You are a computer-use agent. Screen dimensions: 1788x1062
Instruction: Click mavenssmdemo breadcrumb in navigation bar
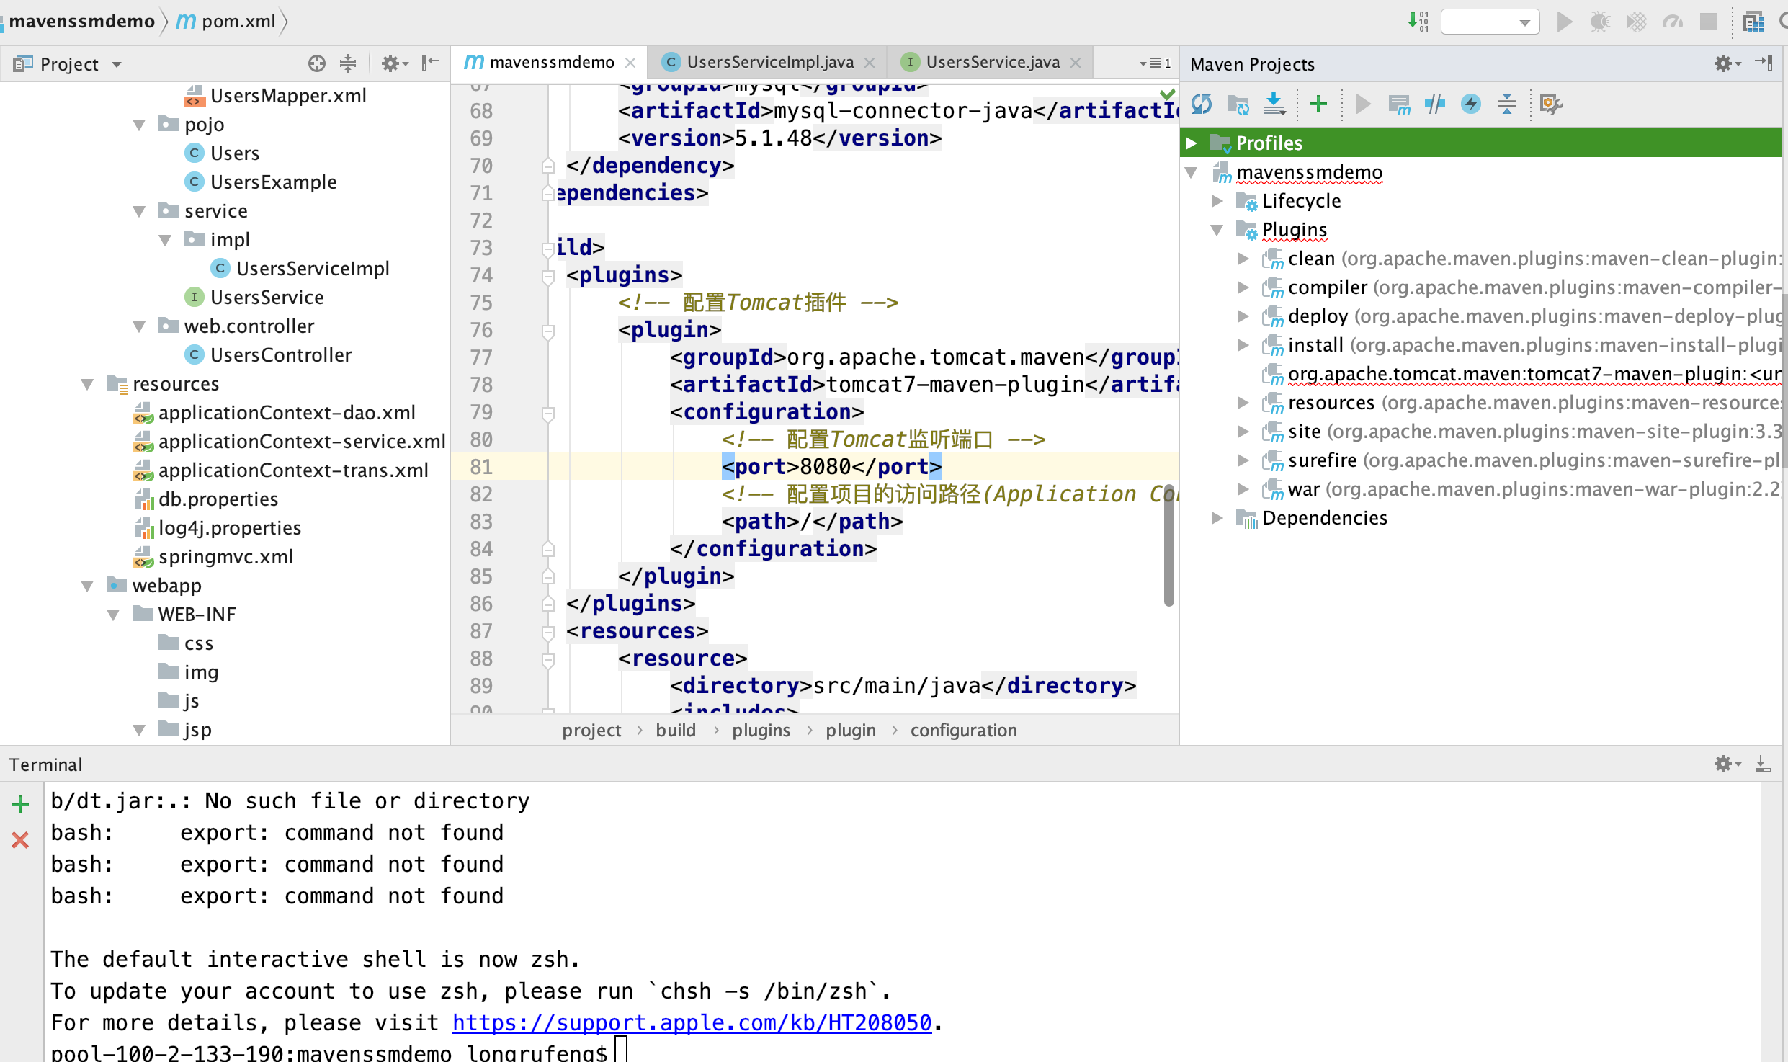[x=81, y=22]
